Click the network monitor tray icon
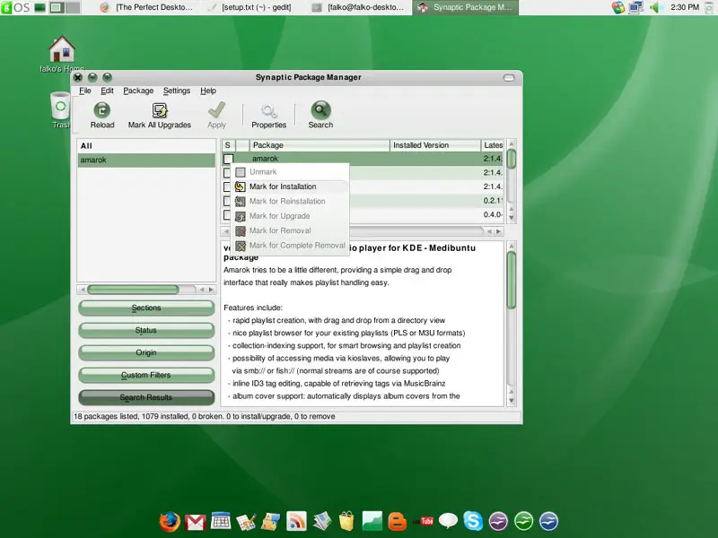 click(x=636, y=7)
